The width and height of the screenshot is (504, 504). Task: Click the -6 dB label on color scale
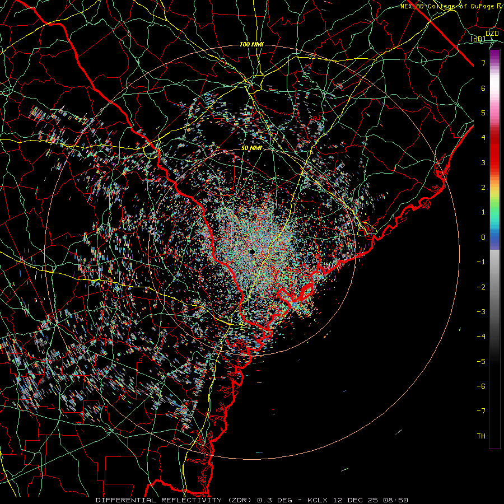(481, 386)
